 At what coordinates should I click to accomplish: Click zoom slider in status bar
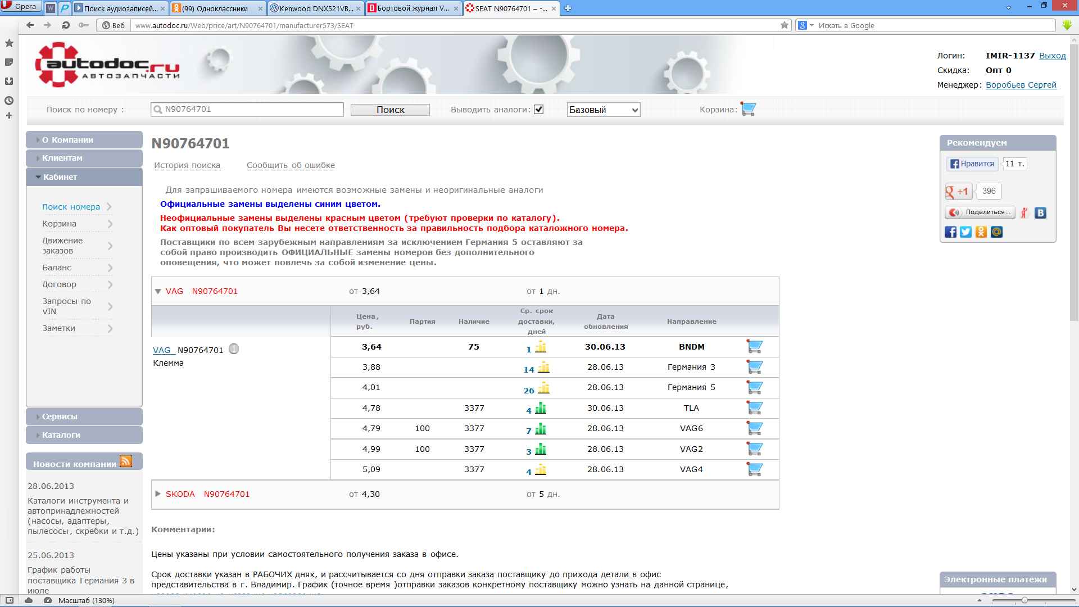click(1024, 600)
